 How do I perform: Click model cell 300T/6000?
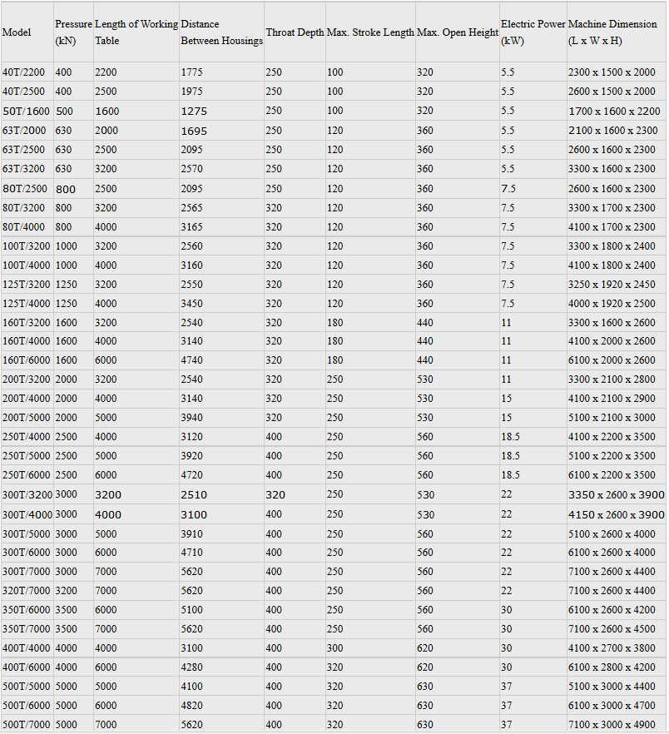click(27, 553)
